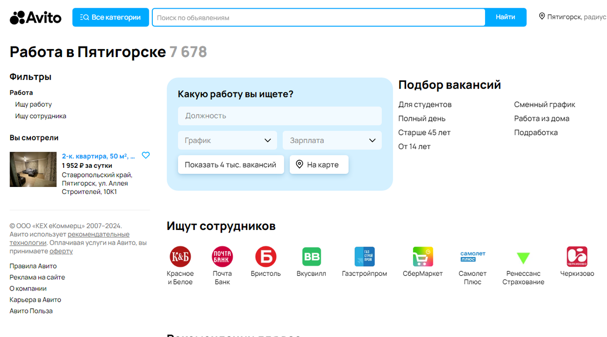Open the 2-к. квартира, 50 м² listing title
This screenshot has height=337, width=607.
99,156
